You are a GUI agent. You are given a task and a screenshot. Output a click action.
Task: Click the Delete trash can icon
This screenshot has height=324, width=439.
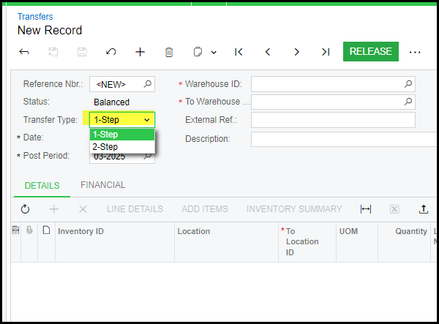169,52
